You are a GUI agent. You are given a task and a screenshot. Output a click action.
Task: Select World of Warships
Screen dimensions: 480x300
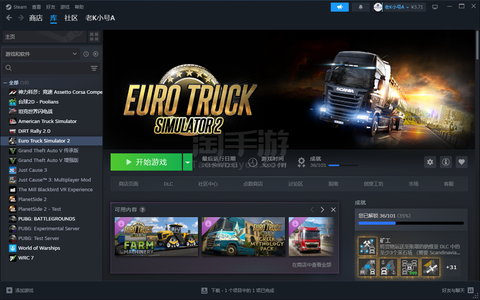click(x=51, y=248)
